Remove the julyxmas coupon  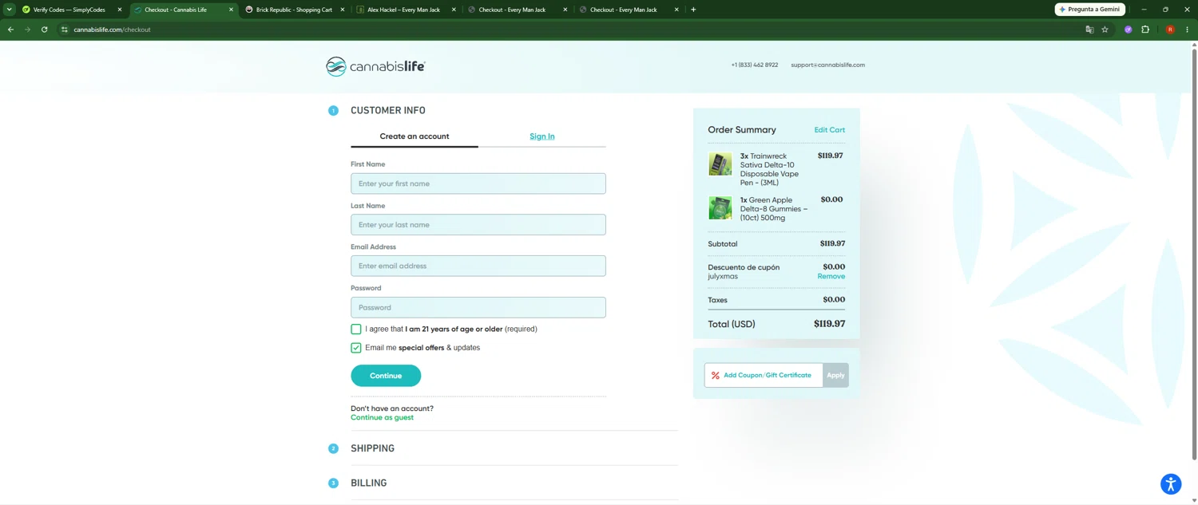tap(831, 276)
